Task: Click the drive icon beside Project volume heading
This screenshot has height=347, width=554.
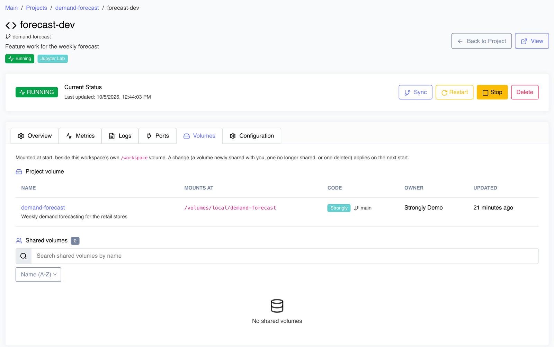Action: pyautogui.click(x=19, y=172)
